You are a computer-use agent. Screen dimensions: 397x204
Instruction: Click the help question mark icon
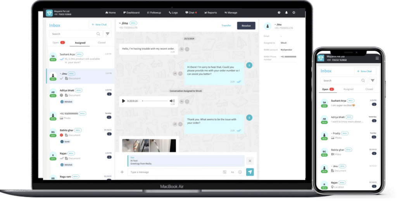279,12
